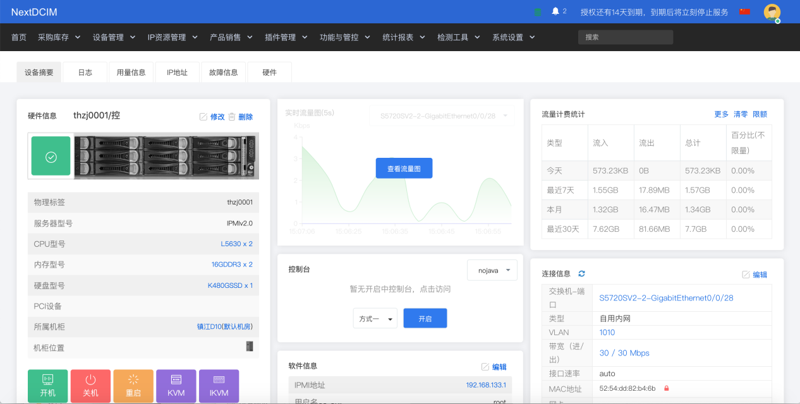Viewport: 800px width, 404px height.
Task: Power on the server with 开机
Action: click(x=47, y=386)
